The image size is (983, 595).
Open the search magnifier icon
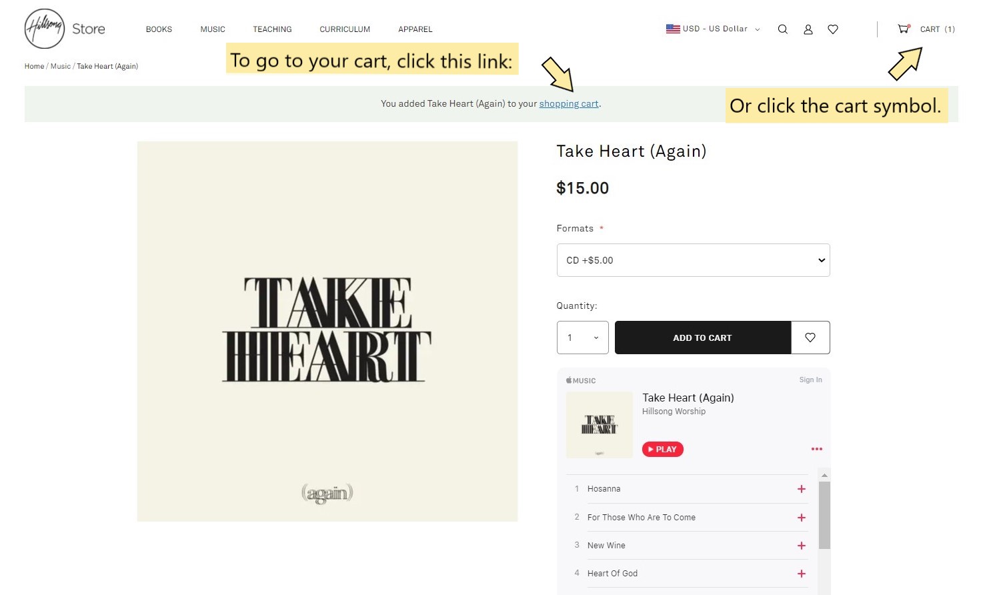pyautogui.click(x=783, y=29)
